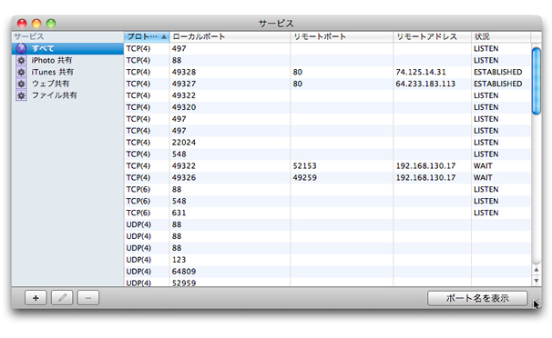552x338 pixels.
Task: Select iPhoto 共有 in the sidebar
Action: coord(67,60)
